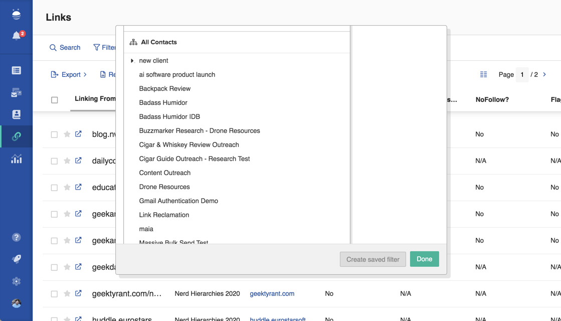Expand the new client tree item

[x=132, y=61]
